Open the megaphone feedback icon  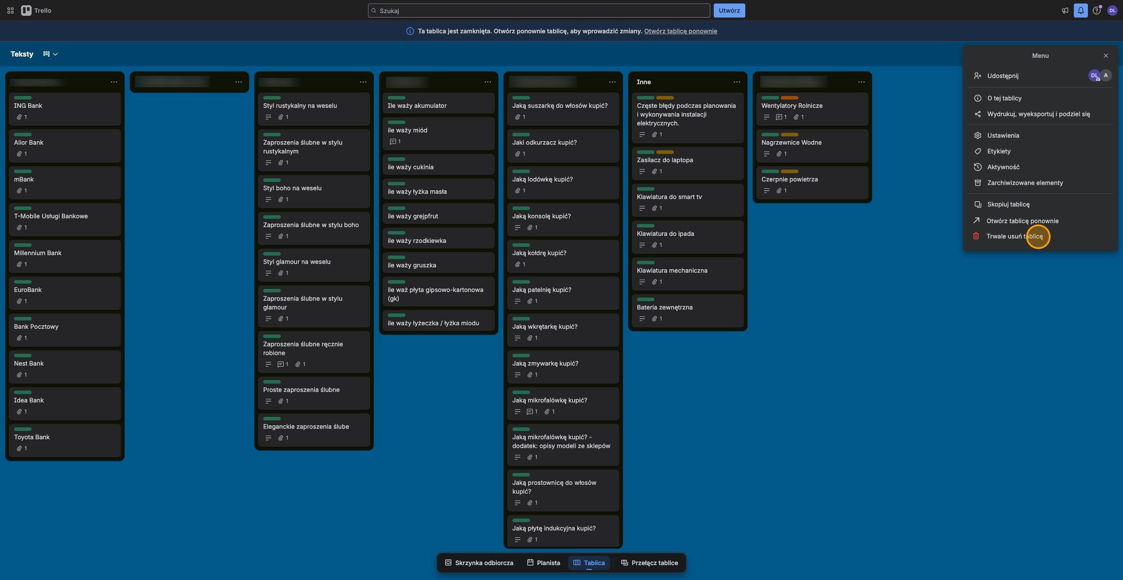pyautogui.click(x=1065, y=11)
